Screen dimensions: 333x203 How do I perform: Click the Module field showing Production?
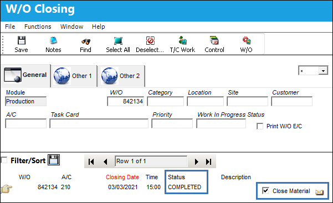25,101
